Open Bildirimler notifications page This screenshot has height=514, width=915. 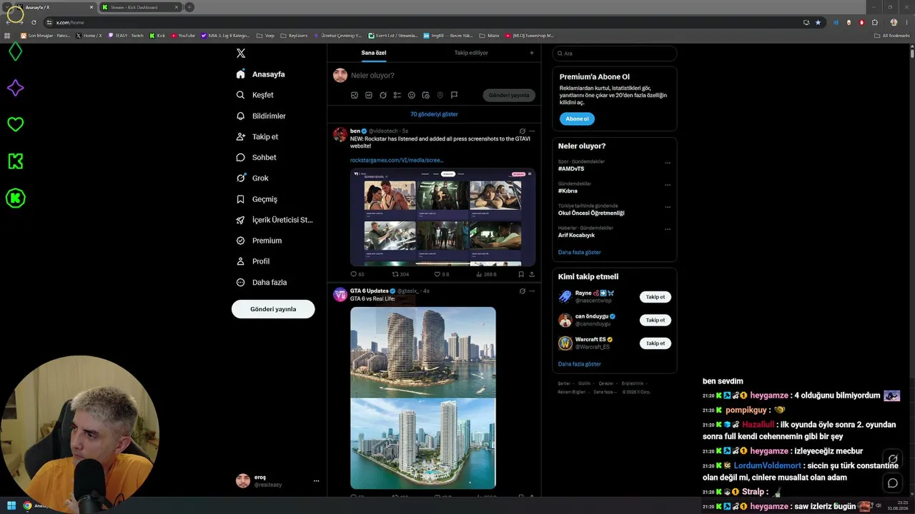(x=261, y=116)
